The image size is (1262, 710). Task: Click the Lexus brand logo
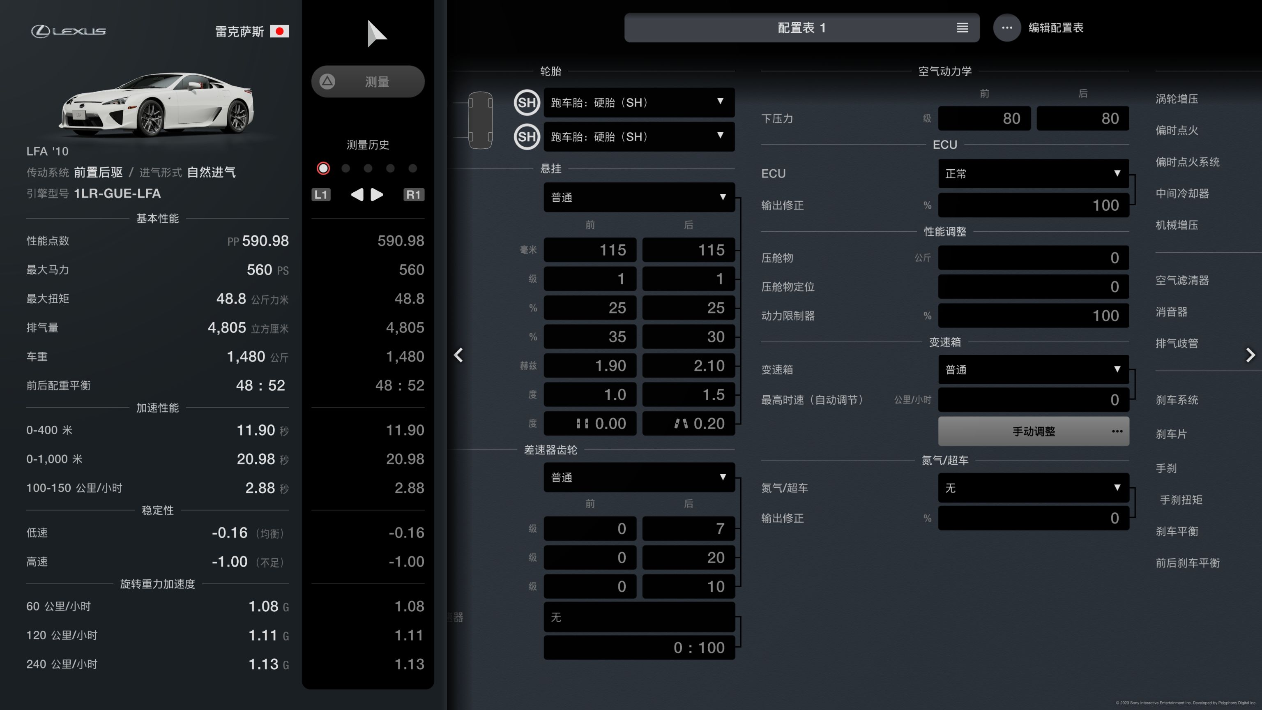pyautogui.click(x=69, y=31)
